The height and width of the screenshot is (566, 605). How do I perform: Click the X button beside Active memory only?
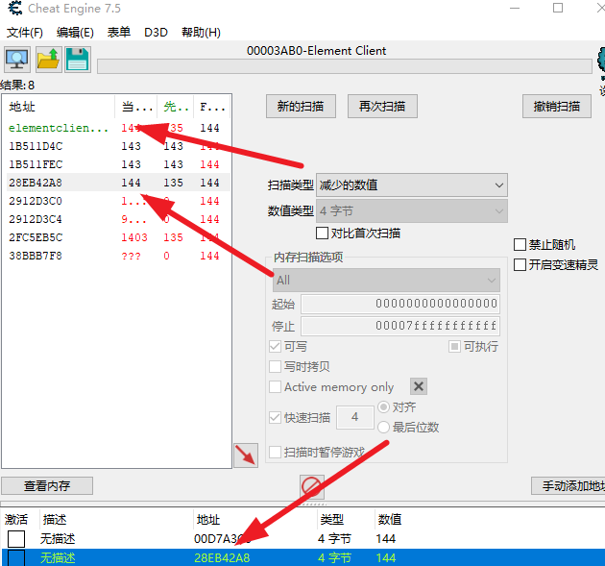pyautogui.click(x=419, y=386)
